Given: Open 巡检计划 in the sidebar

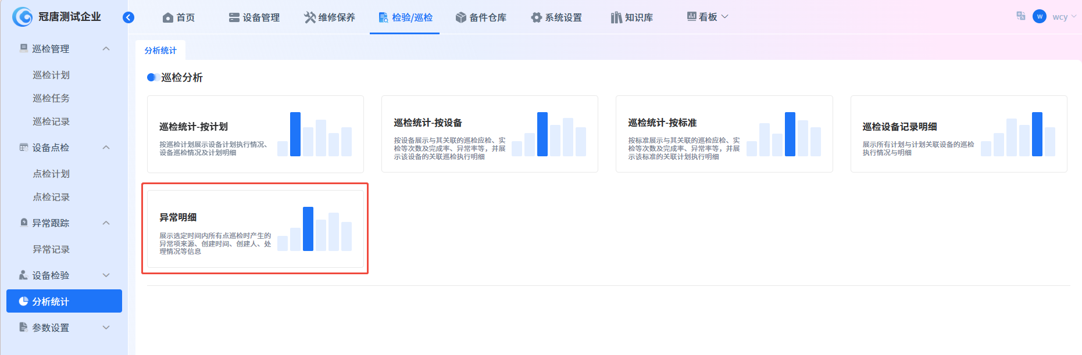Looking at the screenshot, I should (x=51, y=75).
